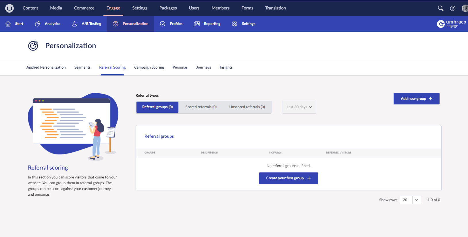The height and width of the screenshot is (237, 468).
Task: Open the Commerce section
Action: 84,8
